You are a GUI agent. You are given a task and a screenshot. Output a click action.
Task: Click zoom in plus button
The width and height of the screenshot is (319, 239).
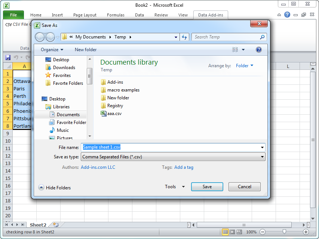pyautogui.click(x=306, y=232)
